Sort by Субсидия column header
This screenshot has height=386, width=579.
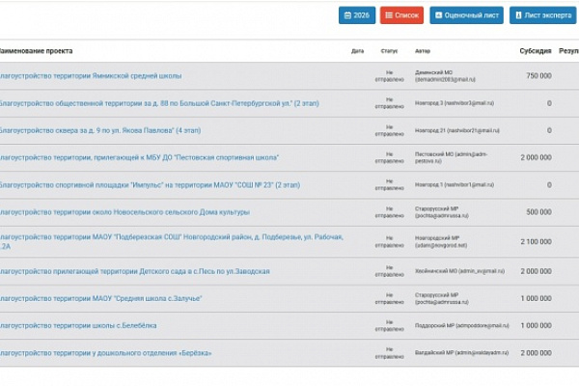[x=535, y=50]
